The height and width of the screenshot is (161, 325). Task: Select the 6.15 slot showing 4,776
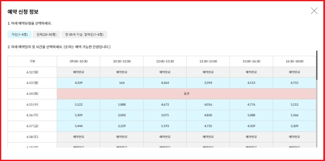[x=251, y=104]
